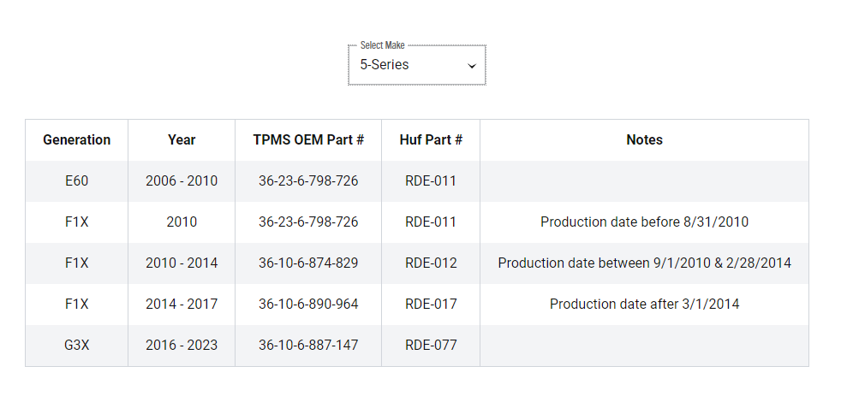Click the 2016 - 2023 year cell
Viewport: 847px width, 408px height.
click(182, 345)
